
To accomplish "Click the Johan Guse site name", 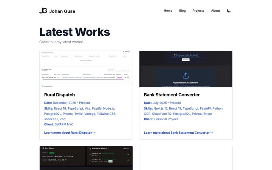I will point(62,11).
